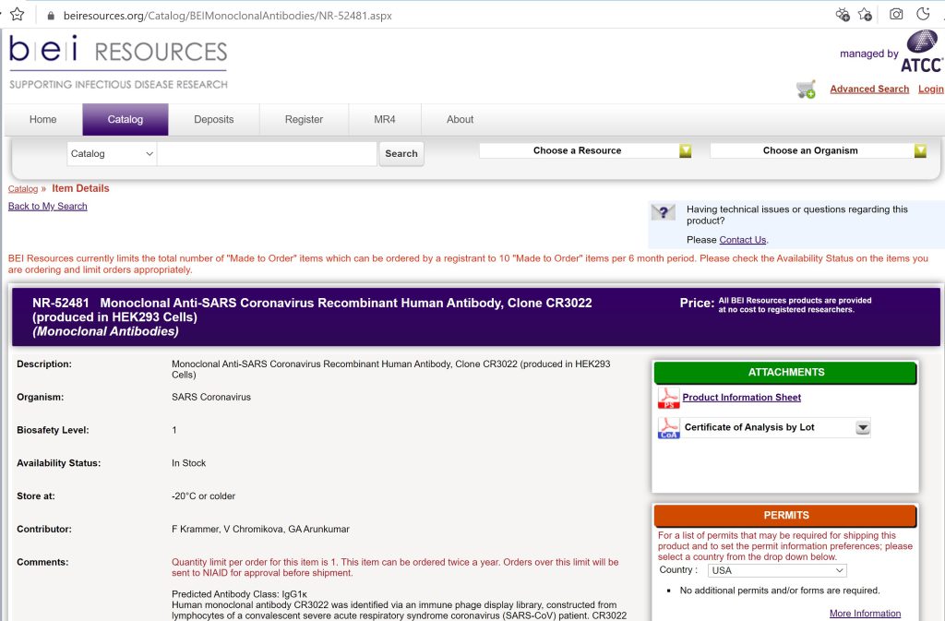The height and width of the screenshot is (621, 945).
Task: Click the Certificate of Analysis CoA icon
Action: (668, 427)
